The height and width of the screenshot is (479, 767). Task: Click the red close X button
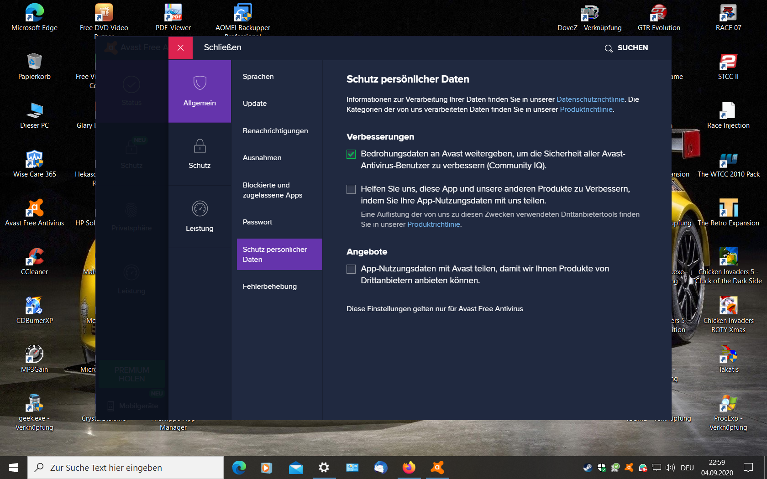180,48
